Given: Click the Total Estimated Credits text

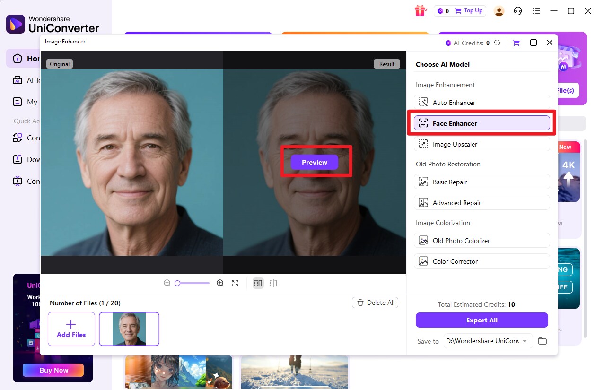Looking at the screenshot, I should pos(476,304).
